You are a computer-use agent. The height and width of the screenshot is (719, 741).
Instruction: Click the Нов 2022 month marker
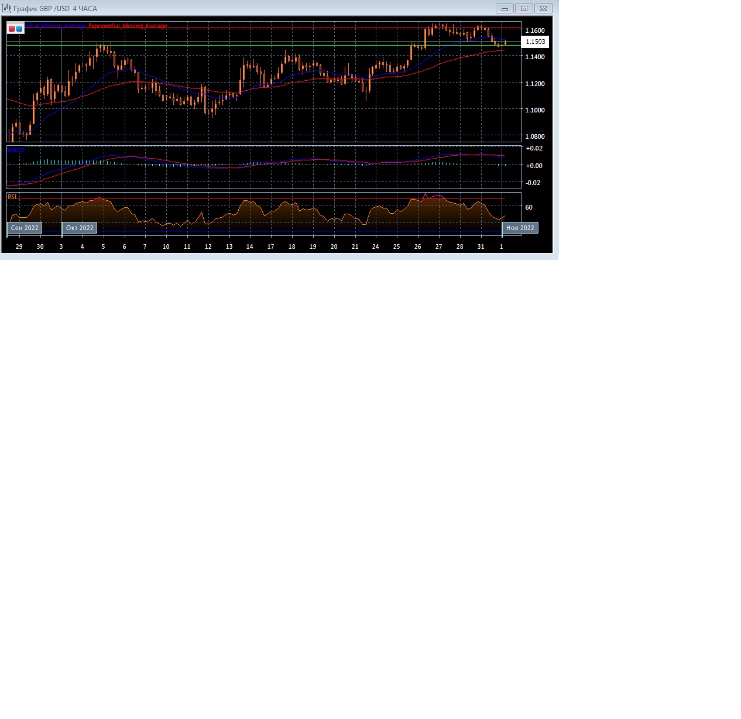[520, 228]
